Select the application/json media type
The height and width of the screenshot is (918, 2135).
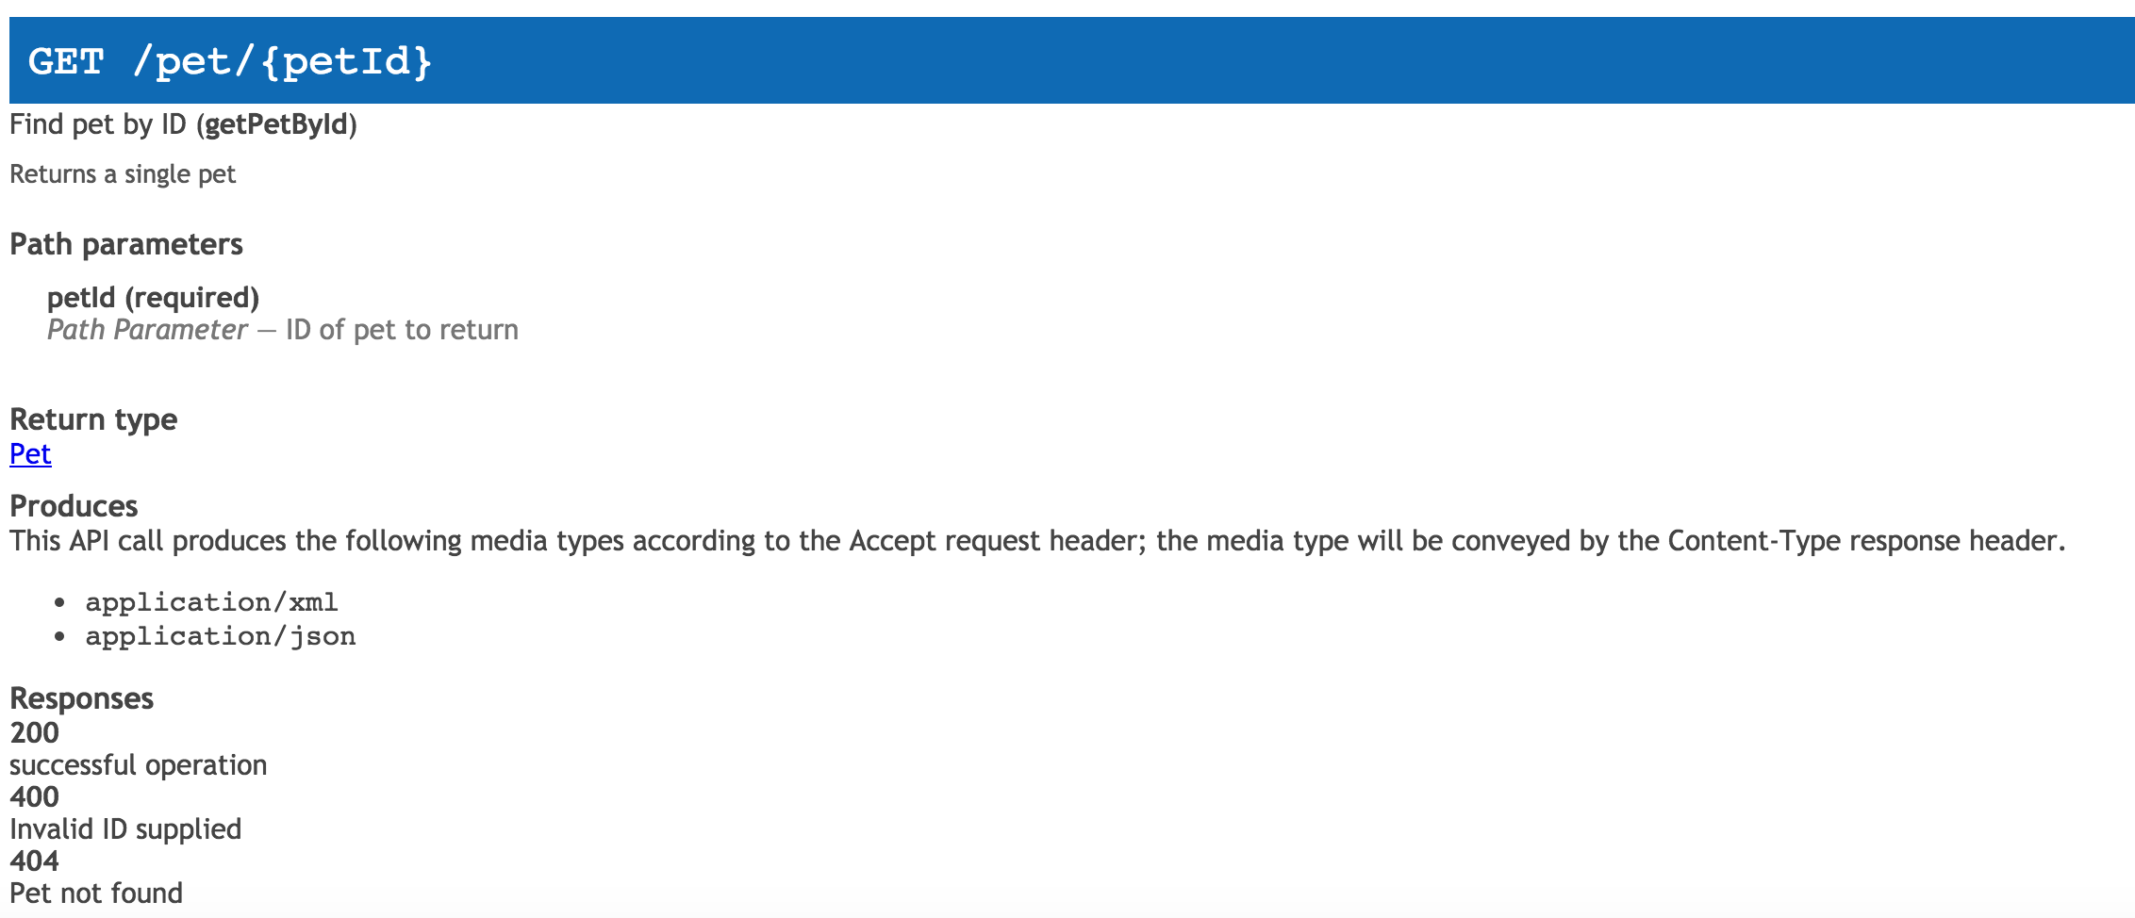click(x=221, y=636)
